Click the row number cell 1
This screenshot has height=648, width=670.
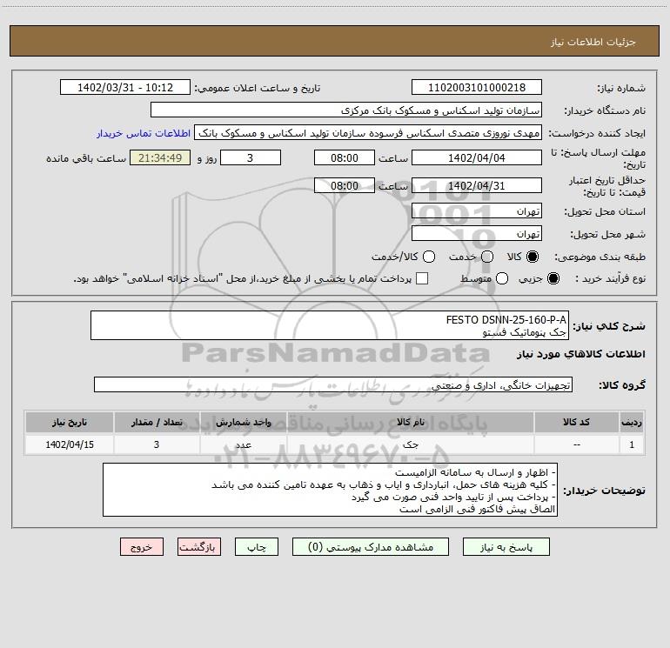pyautogui.click(x=632, y=444)
